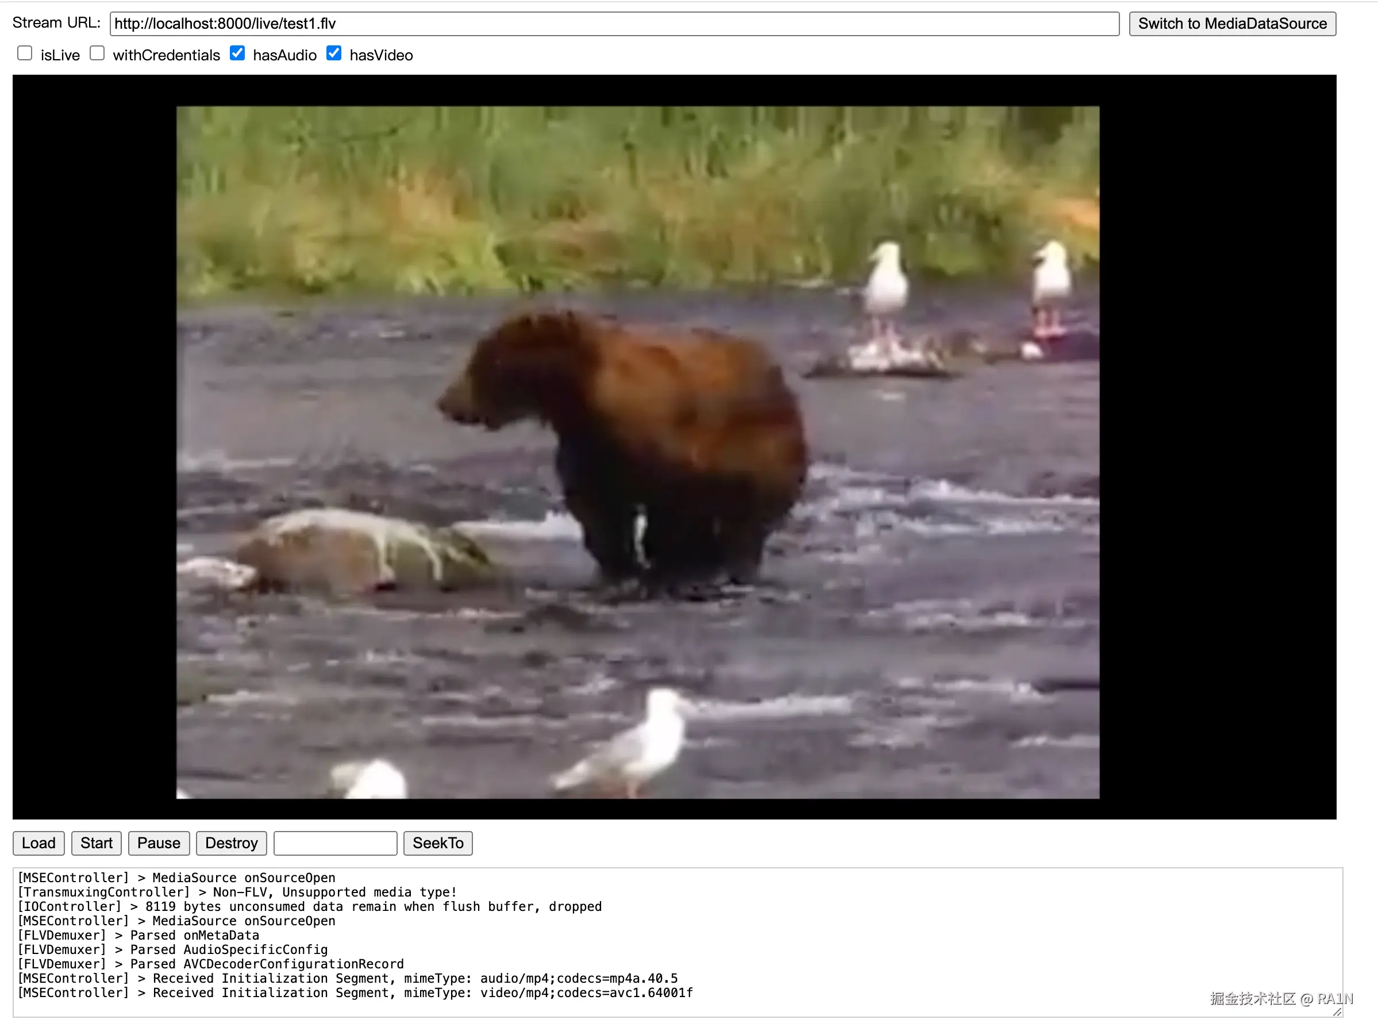The height and width of the screenshot is (1031, 1378).
Task: Click the "withCredentials" text label
Action: click(x=166, y=55)
